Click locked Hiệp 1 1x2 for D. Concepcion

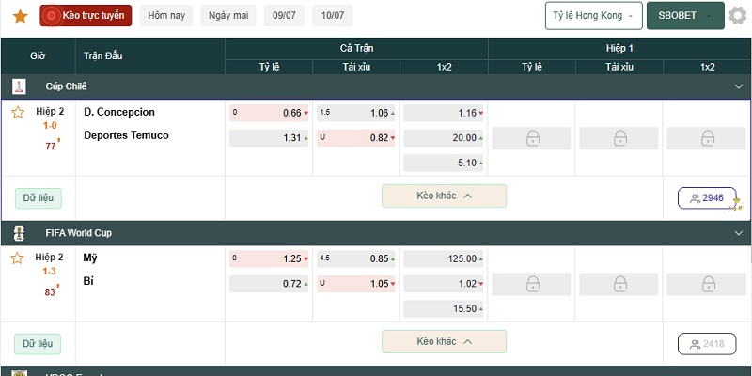707,138
